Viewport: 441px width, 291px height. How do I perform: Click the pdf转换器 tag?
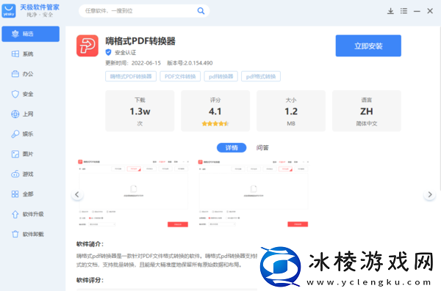click(x=220, y=76)
